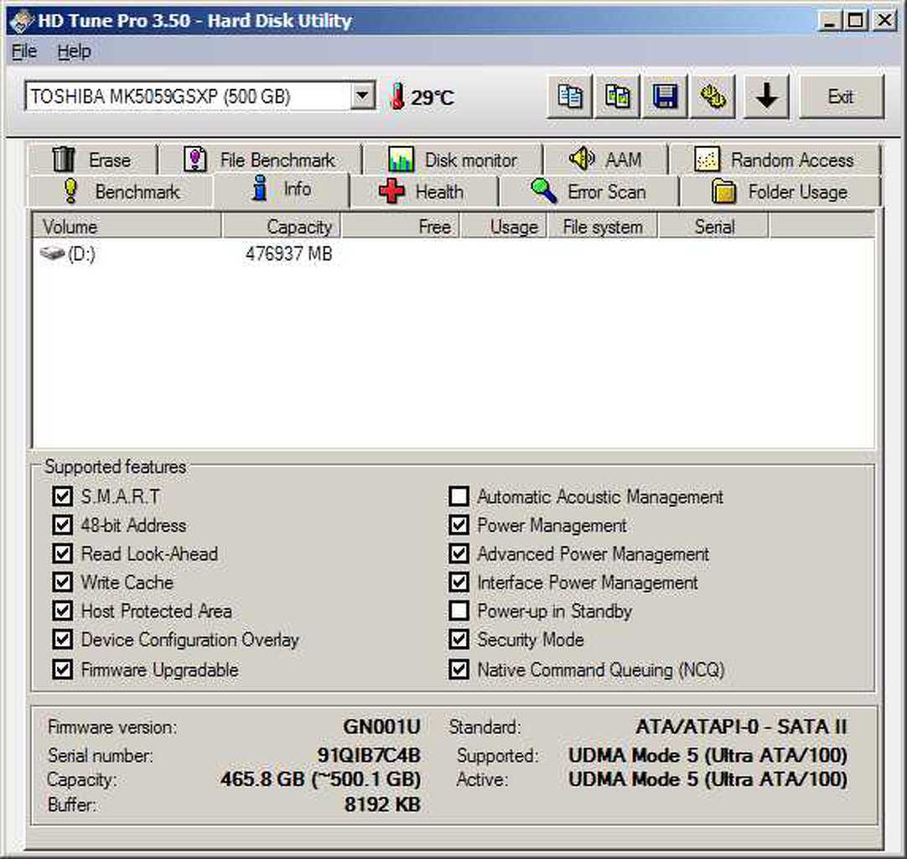This screenshot has height=859, width=907.
Task: Click buffer 8192 KB value
Action: pyautogui.click(x=382, y=804)
